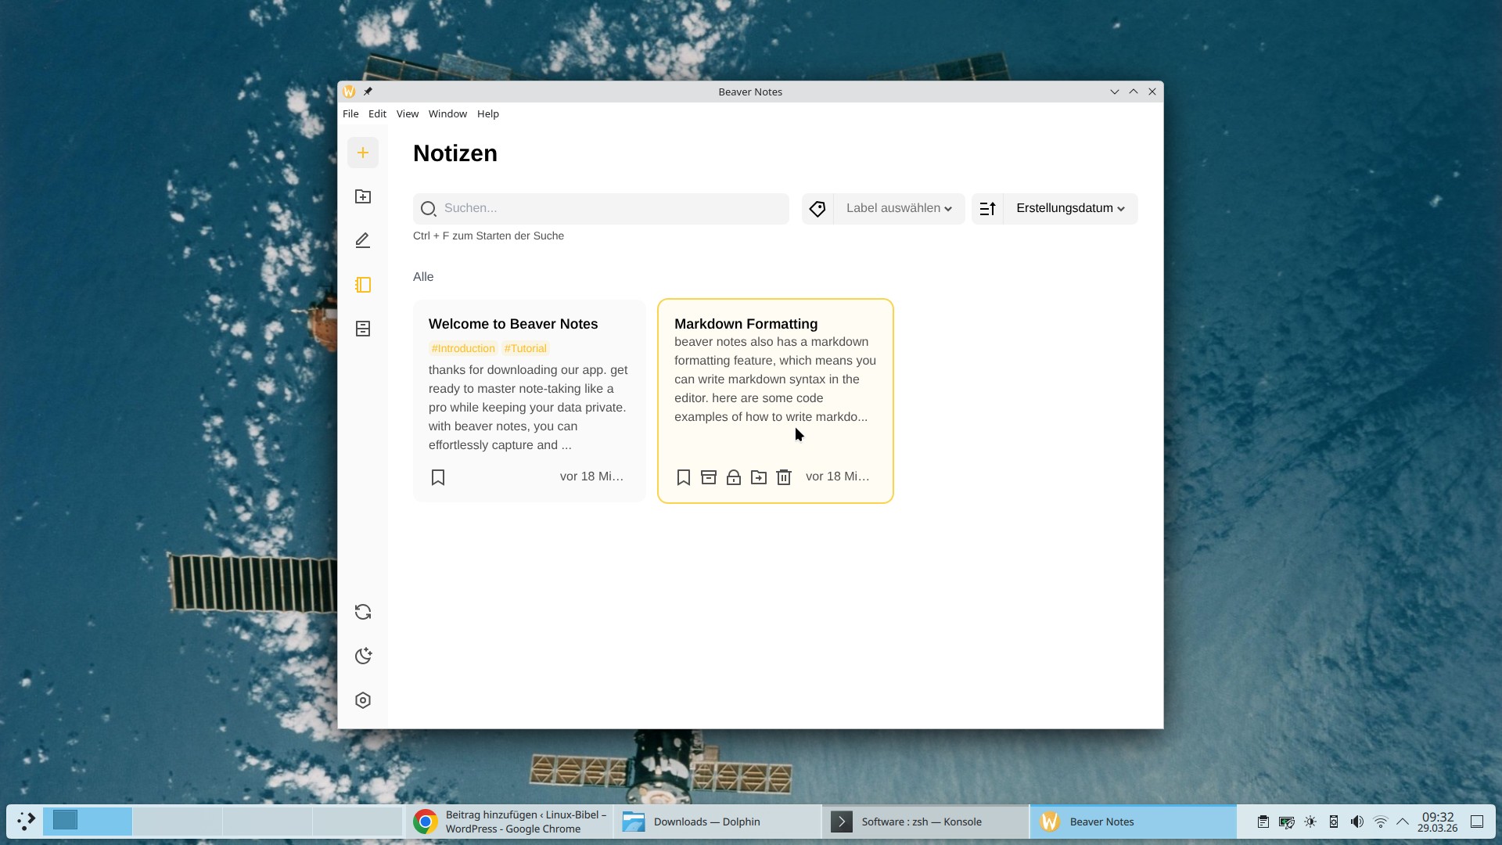Toggle lock on Markdown Formatting note
Viewport: 1502px width, 845px height.
point(733,477)
